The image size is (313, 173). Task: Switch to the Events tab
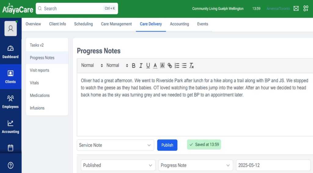(203, 24)
